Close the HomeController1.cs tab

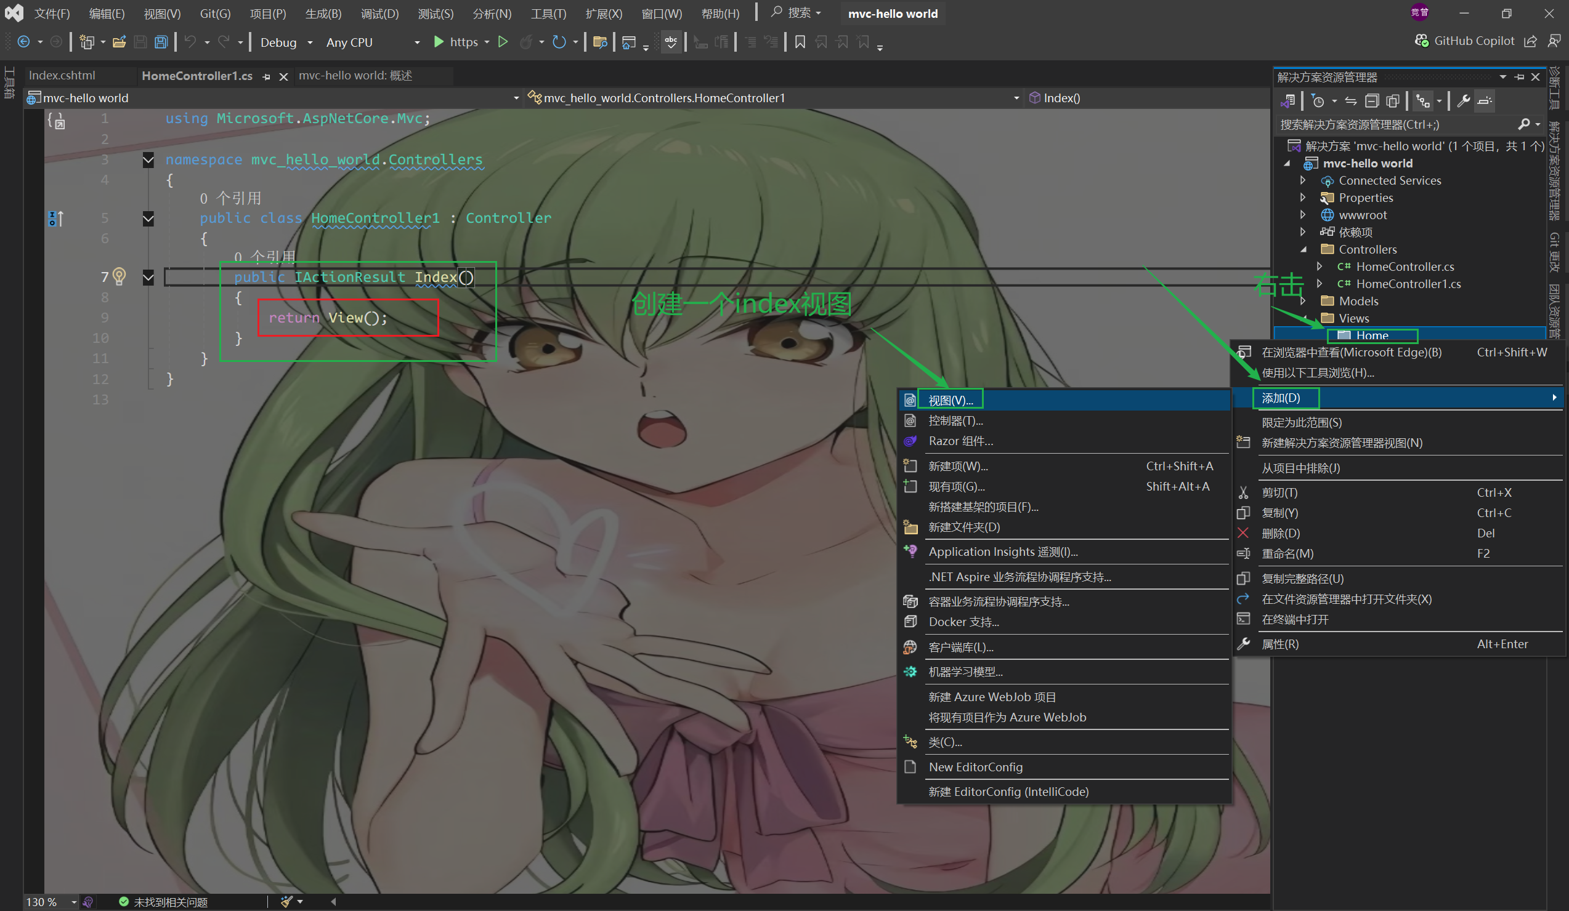pos(283,76)
